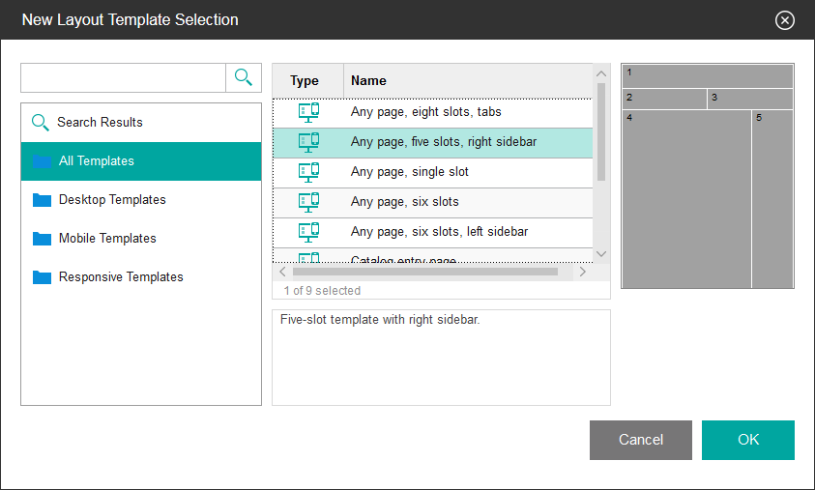Click device icon for six slots left sidebar
This screenshot has width=815, height=490.
tap(308, 232)
